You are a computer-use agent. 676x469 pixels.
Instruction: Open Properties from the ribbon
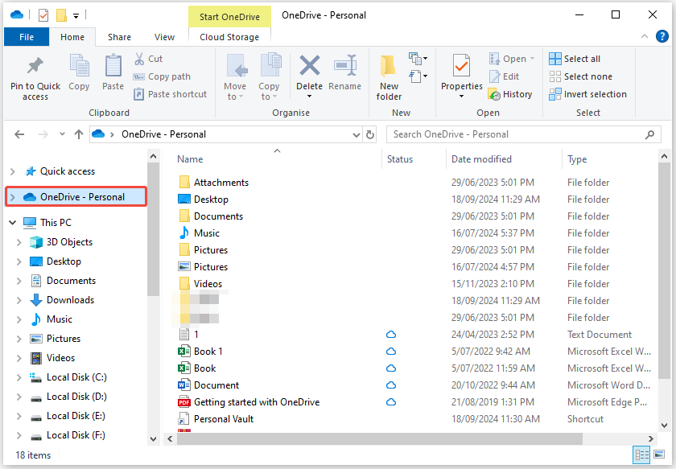click(x=461, y=76)
